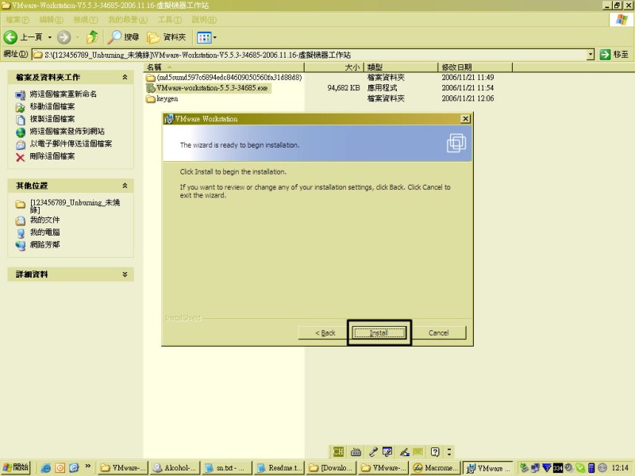Image resolution: width=635 pixels, height=476 pixels.
Task: Open the 搜尋 search tool
Action: click(x=124, y=37)
